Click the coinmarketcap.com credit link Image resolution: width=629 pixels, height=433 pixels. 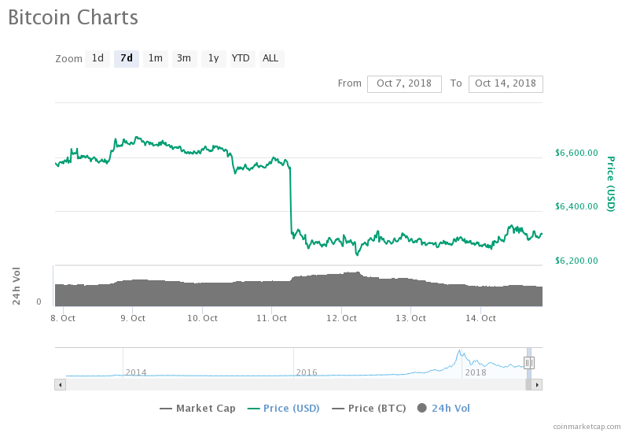(587, 427)
